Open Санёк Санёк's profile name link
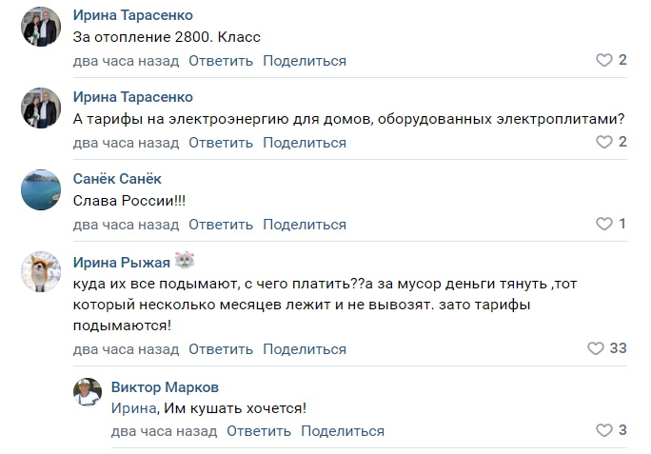This screenshot has height=454, width=651. (117, 179)
